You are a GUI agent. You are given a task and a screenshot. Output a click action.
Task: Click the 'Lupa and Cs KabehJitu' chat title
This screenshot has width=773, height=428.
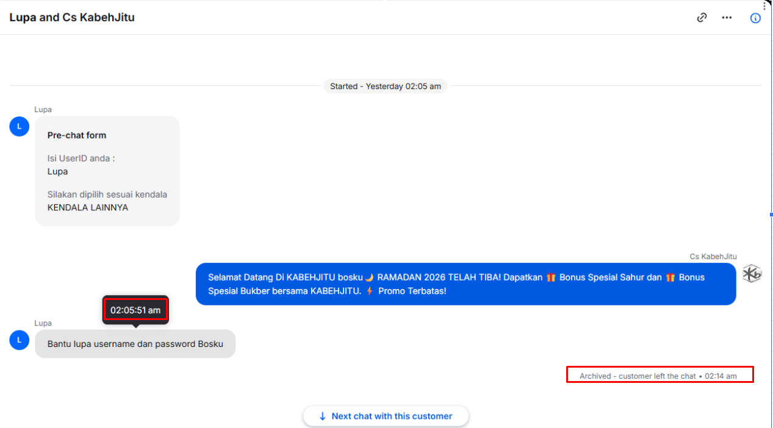click(x=72, y=18)
